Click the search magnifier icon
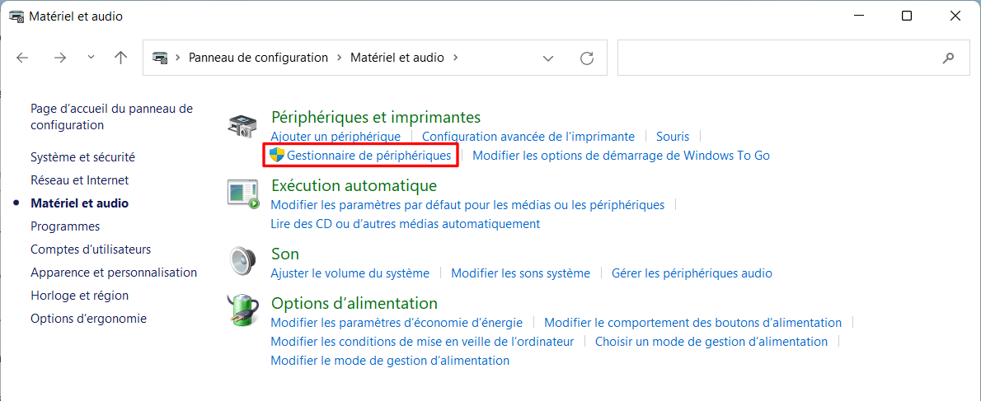The height and width of the screenshot is (401, 981). (948, 58)
